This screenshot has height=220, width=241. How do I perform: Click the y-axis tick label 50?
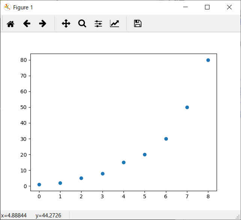point(24,107)
